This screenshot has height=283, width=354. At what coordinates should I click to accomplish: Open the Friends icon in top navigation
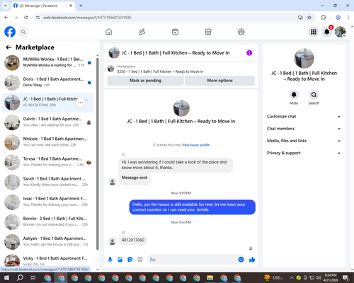click(142, 32)
